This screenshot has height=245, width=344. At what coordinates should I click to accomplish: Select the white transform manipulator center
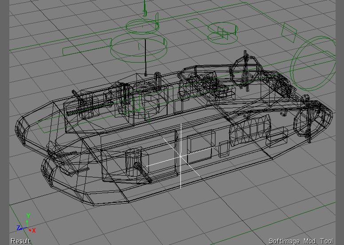click(x=180, y=156)
